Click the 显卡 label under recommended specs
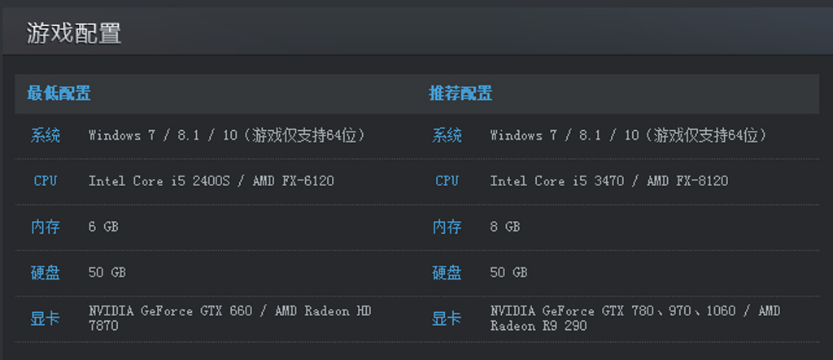The image size is (833, 360). pos(447,319)
